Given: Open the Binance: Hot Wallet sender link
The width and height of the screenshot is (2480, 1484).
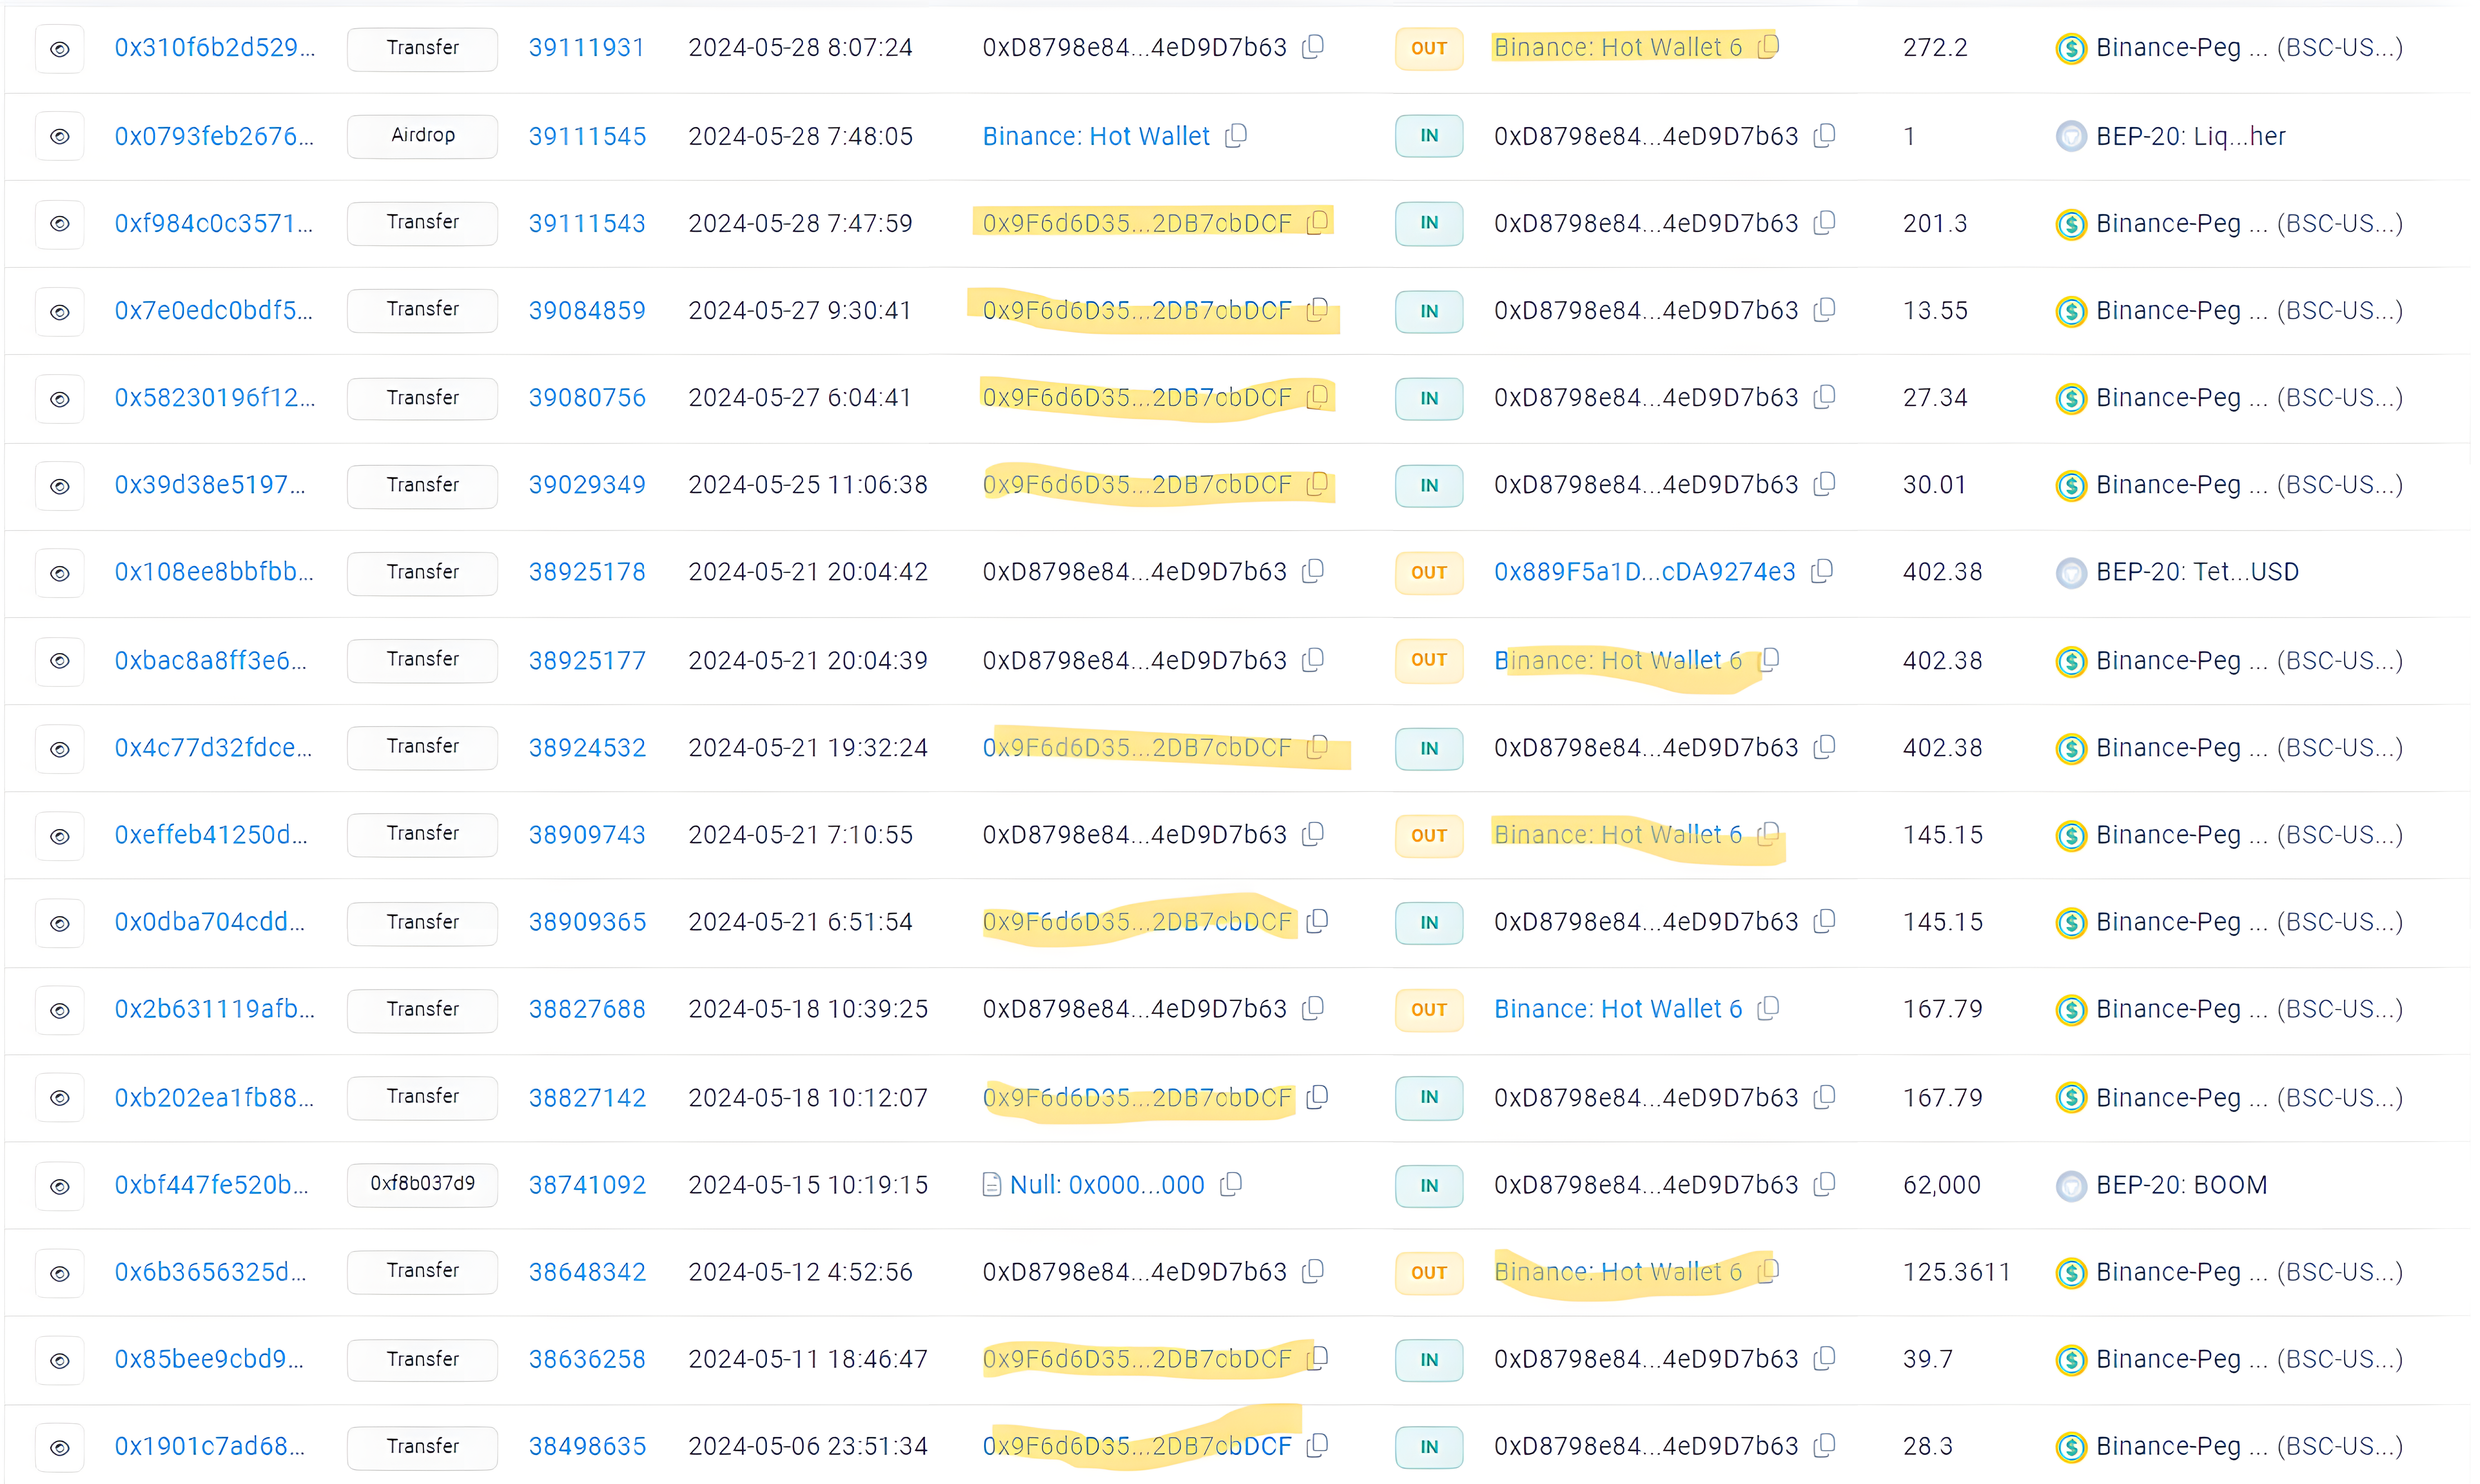Looking at the screenshot, I should 1096,136.
